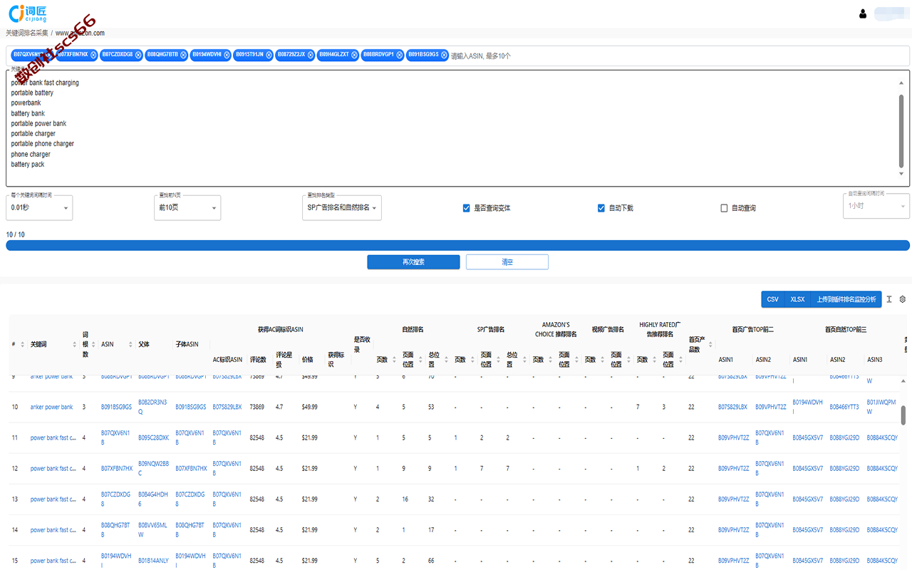This screenshot has height=570, width=912.
Task: Remove the B091BSG9GS ASIN tag
Action: click(444, 55)
